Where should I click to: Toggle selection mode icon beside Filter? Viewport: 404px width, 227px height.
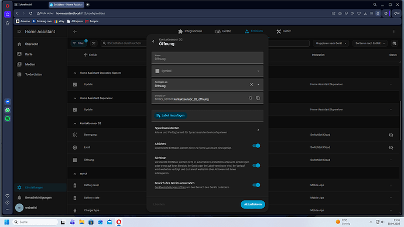[94, 43]
